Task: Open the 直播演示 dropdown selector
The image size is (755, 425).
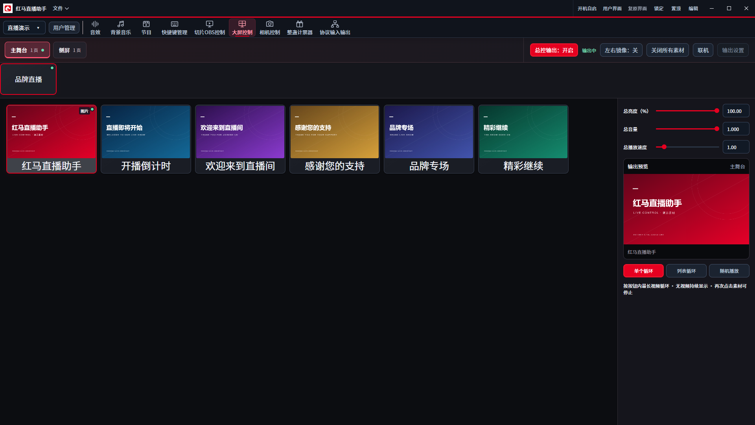Action: click(24, 28)
